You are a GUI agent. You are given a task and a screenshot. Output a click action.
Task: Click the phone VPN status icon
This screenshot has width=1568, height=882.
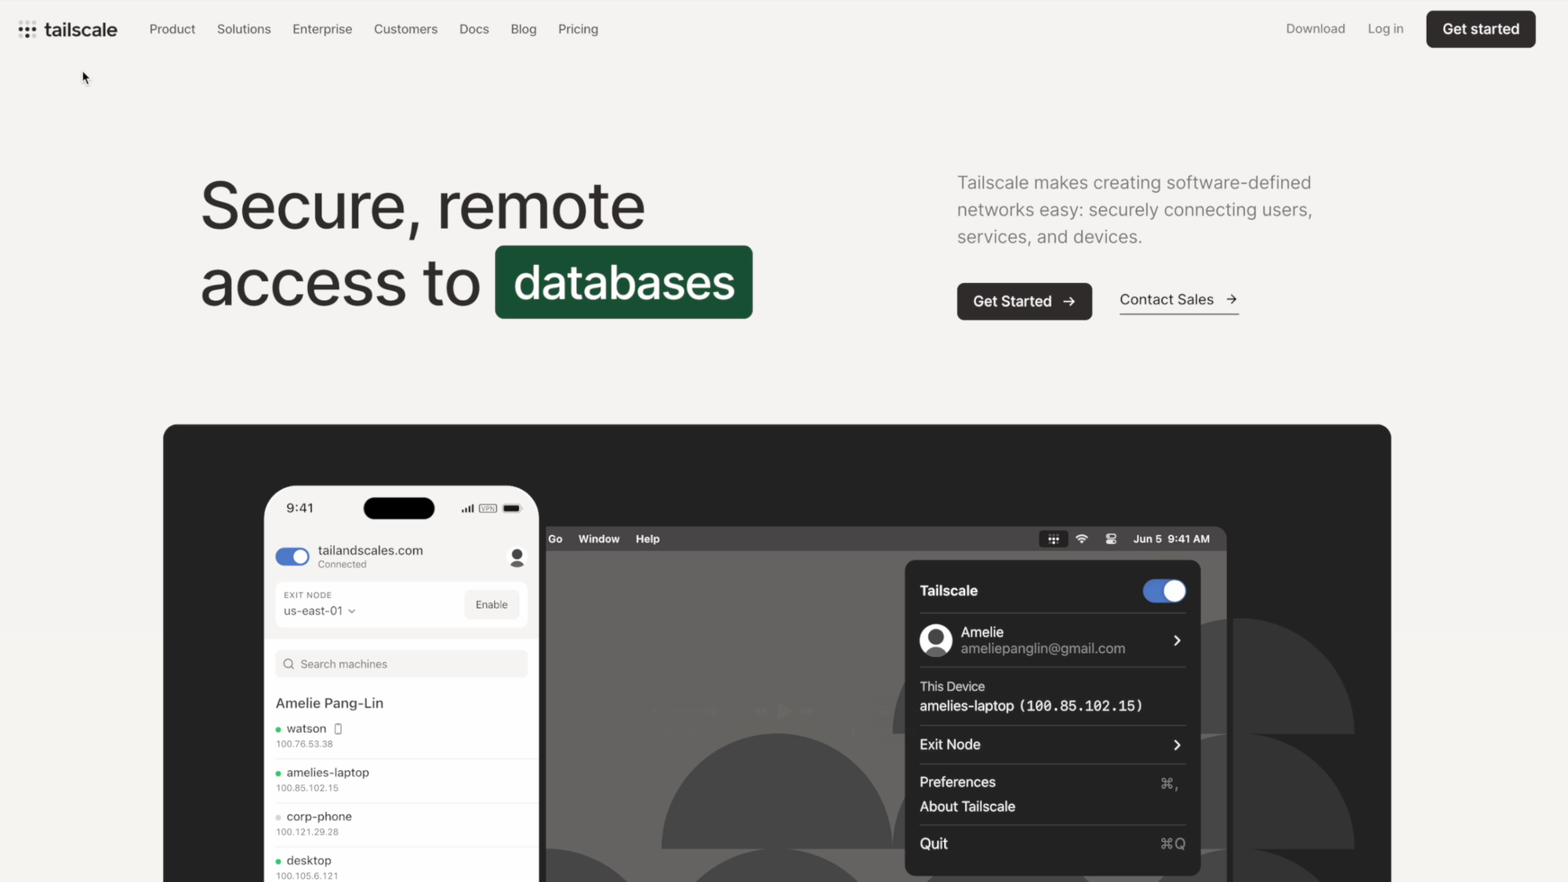[488, 508]
